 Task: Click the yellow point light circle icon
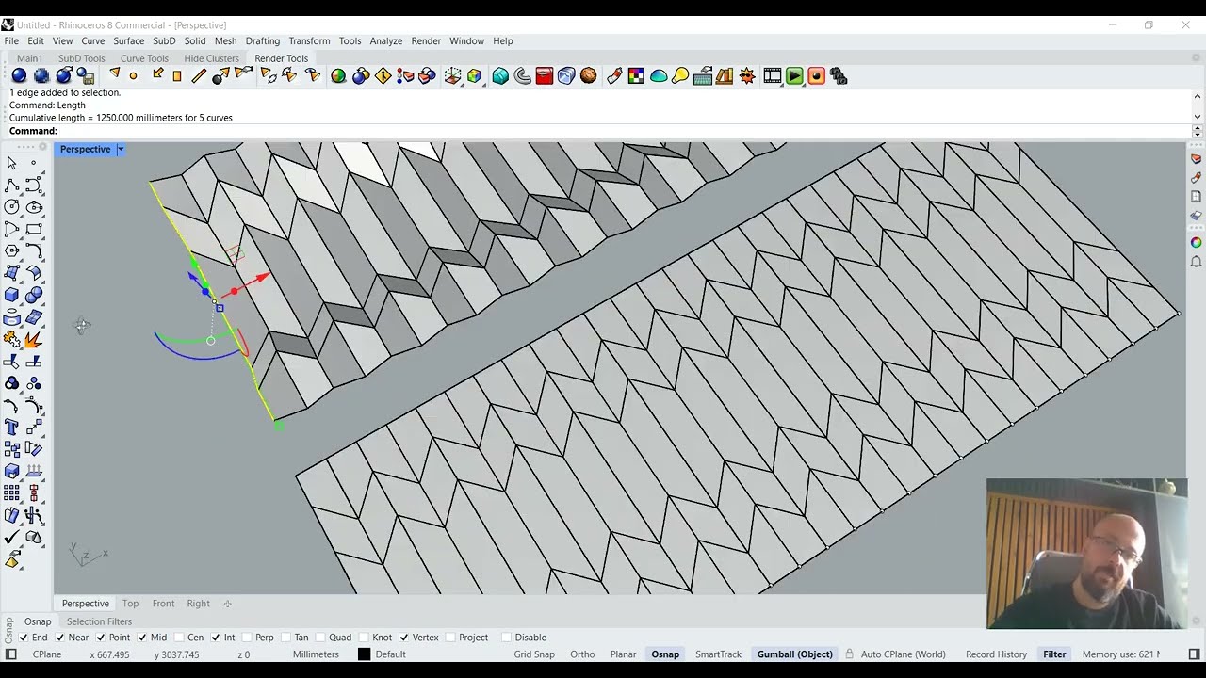(133, 76)
